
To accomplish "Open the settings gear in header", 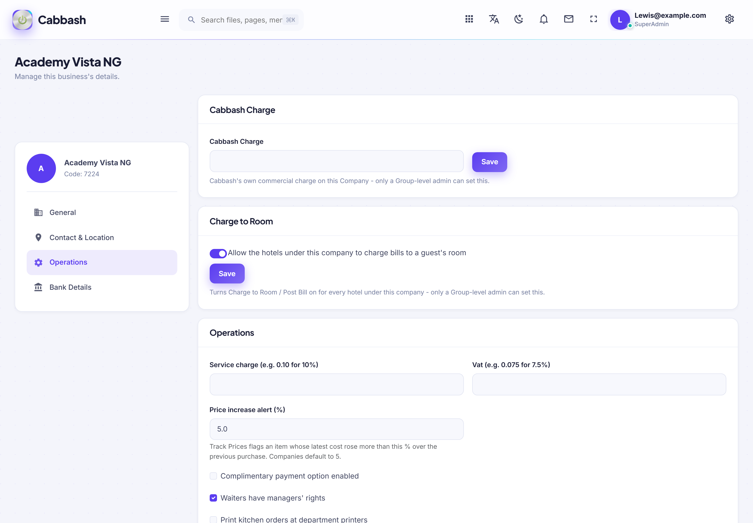I will pyautogui.click(x=729, y=19).
